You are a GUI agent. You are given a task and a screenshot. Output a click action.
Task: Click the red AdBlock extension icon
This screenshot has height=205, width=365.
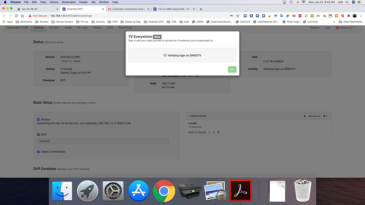pos(300,16)
